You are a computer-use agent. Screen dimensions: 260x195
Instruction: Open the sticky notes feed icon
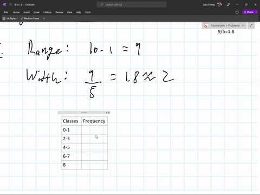(237, 12)
